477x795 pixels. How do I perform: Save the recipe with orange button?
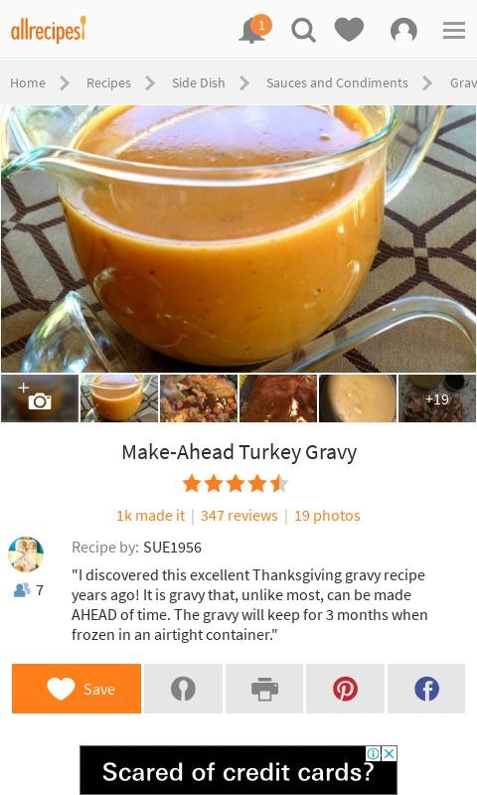[x=77, y=689]
